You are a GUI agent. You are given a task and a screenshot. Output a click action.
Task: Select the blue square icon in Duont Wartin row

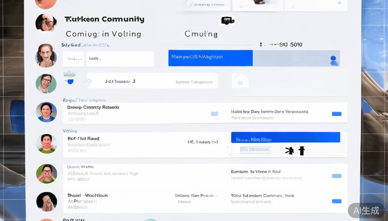(337, 176)
